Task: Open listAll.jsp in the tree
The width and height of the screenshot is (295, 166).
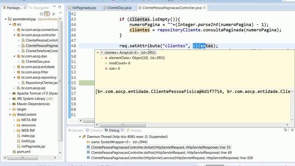Action: pyautogui.click(x=28, y=141)
